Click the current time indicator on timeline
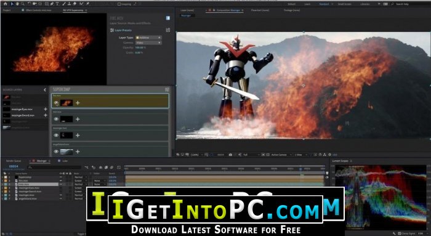431x236 pixels. [x=300, y=168]
